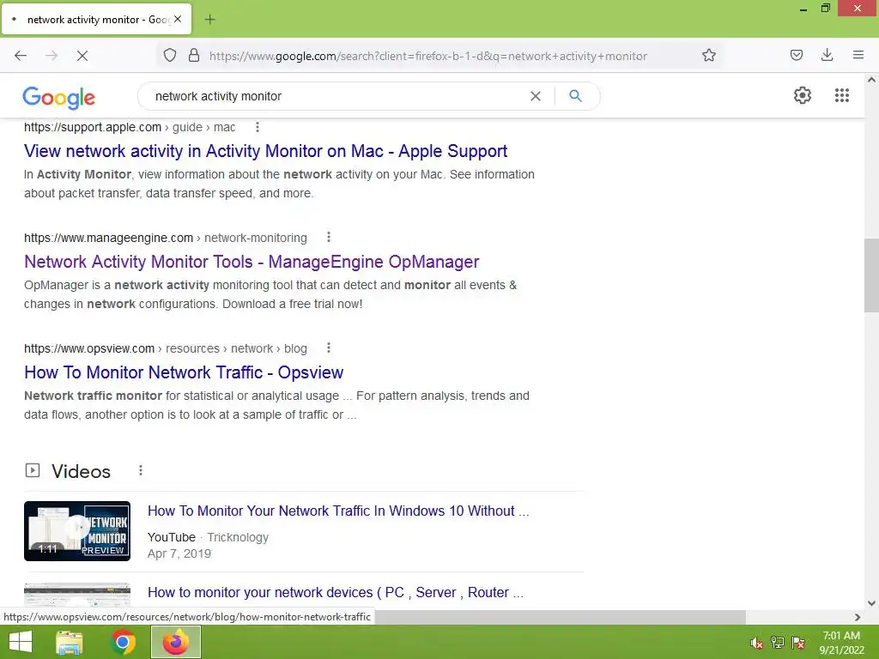Open How To Monitor Network Traffic Opsview link
Screen dimensions: 879x659
click(184, 372)
